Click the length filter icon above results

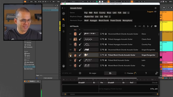139,26
